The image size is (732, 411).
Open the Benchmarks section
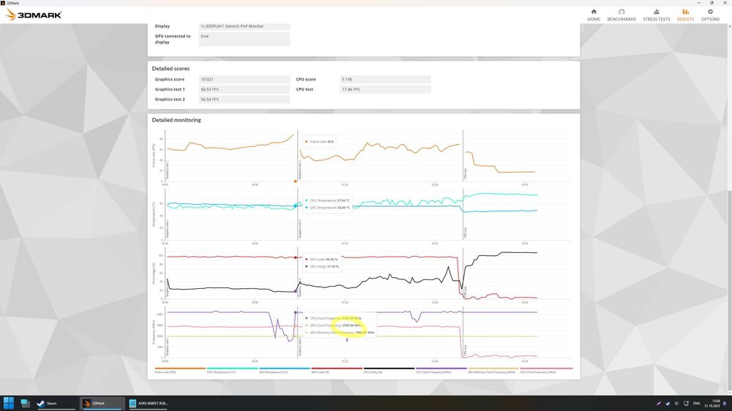621,15
